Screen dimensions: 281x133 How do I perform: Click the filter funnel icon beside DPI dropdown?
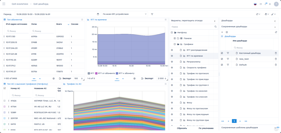152,14
